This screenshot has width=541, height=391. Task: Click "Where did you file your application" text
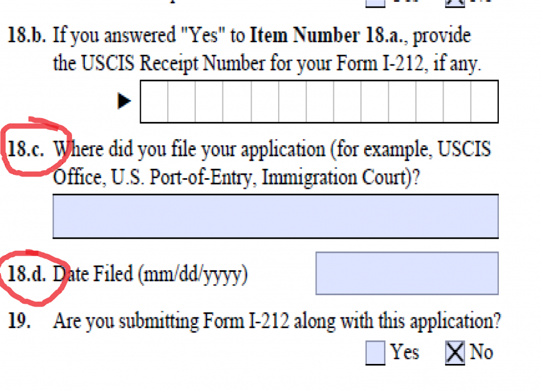point(189,150)
